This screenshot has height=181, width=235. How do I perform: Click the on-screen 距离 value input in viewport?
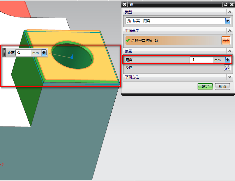(23, 53)
